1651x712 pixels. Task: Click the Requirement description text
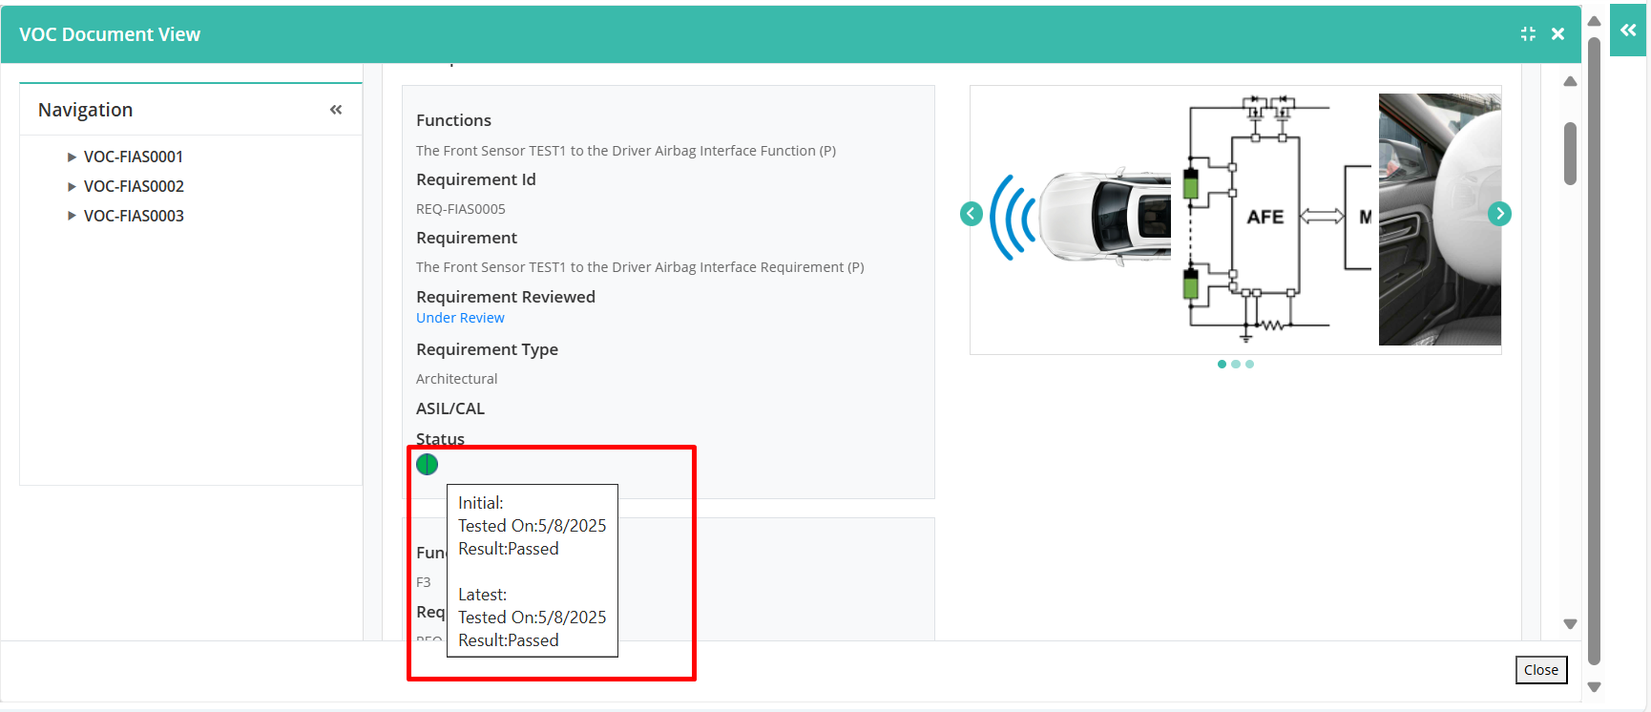pos(639,267)
